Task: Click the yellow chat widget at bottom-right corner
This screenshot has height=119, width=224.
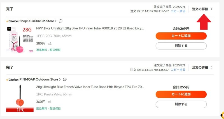Action: pyautogui.click(x=222, y=116)
